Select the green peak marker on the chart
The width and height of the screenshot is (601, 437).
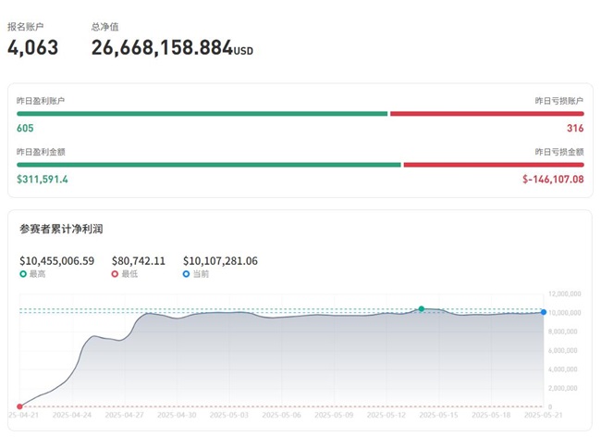(422, 308)
